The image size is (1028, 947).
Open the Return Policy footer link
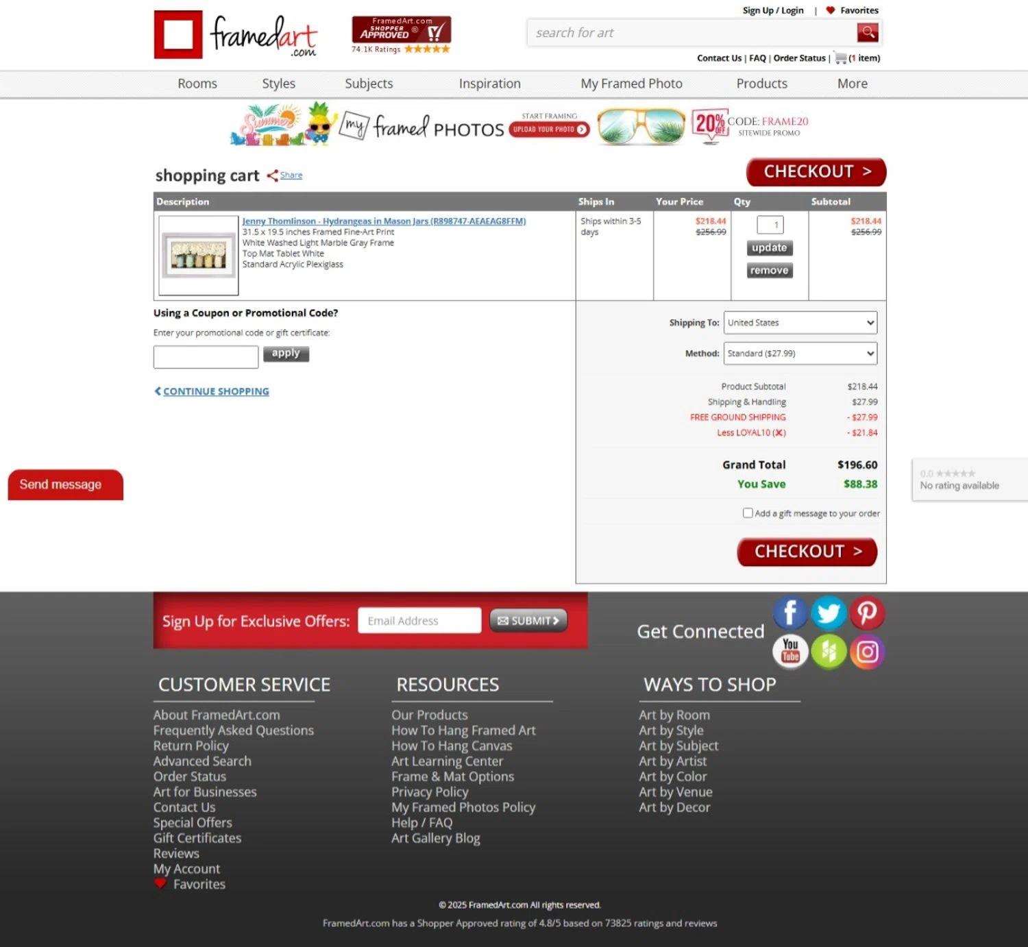click(191, 746)
